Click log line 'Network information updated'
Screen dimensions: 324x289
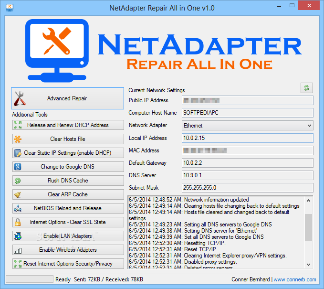click(188, 200)
